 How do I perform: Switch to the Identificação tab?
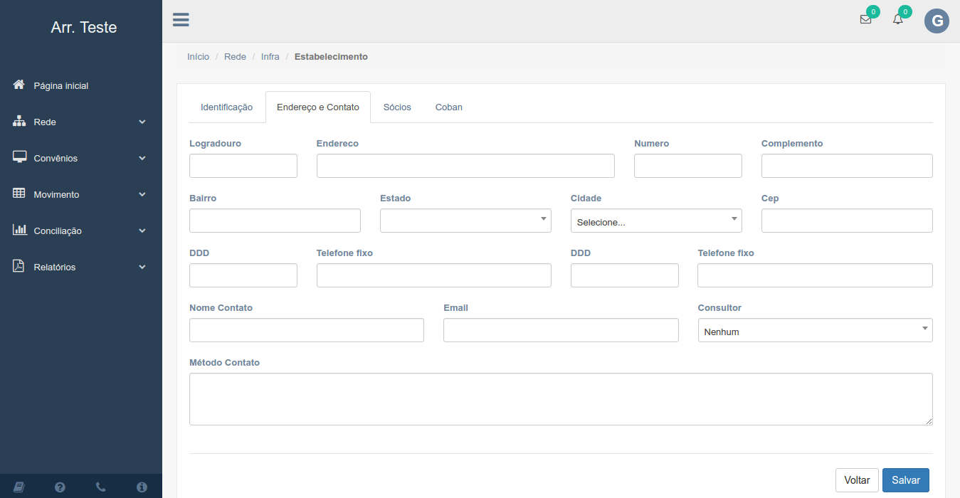(226, 107)
